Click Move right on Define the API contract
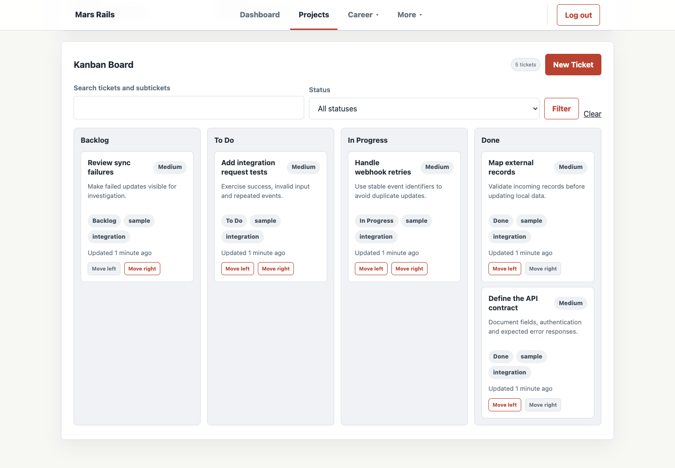675x468 pixels. click(543, 405)
